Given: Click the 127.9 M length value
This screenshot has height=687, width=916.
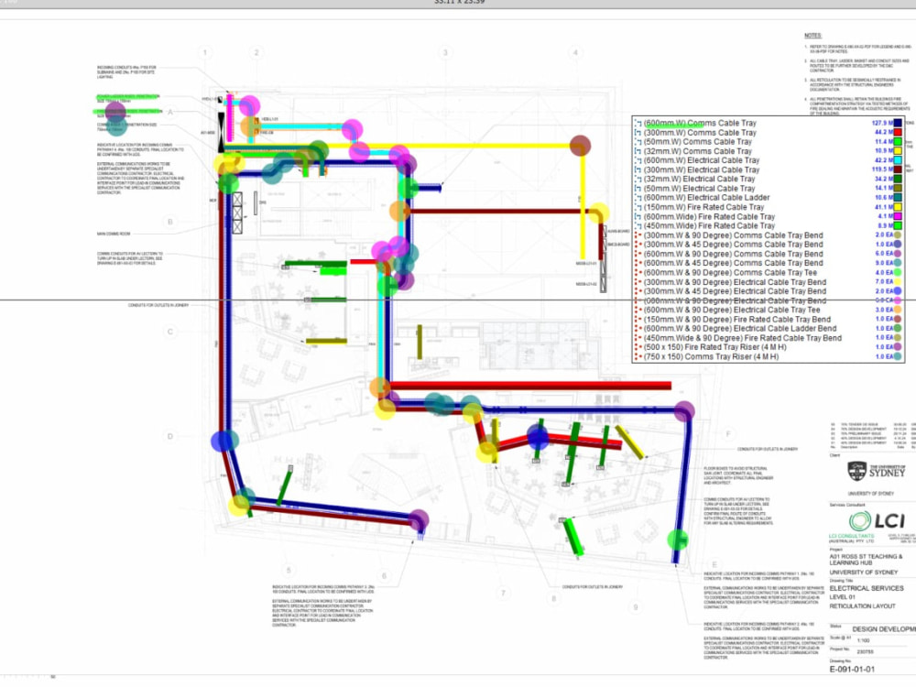Looking at the screenshot, I should point(882,124).
